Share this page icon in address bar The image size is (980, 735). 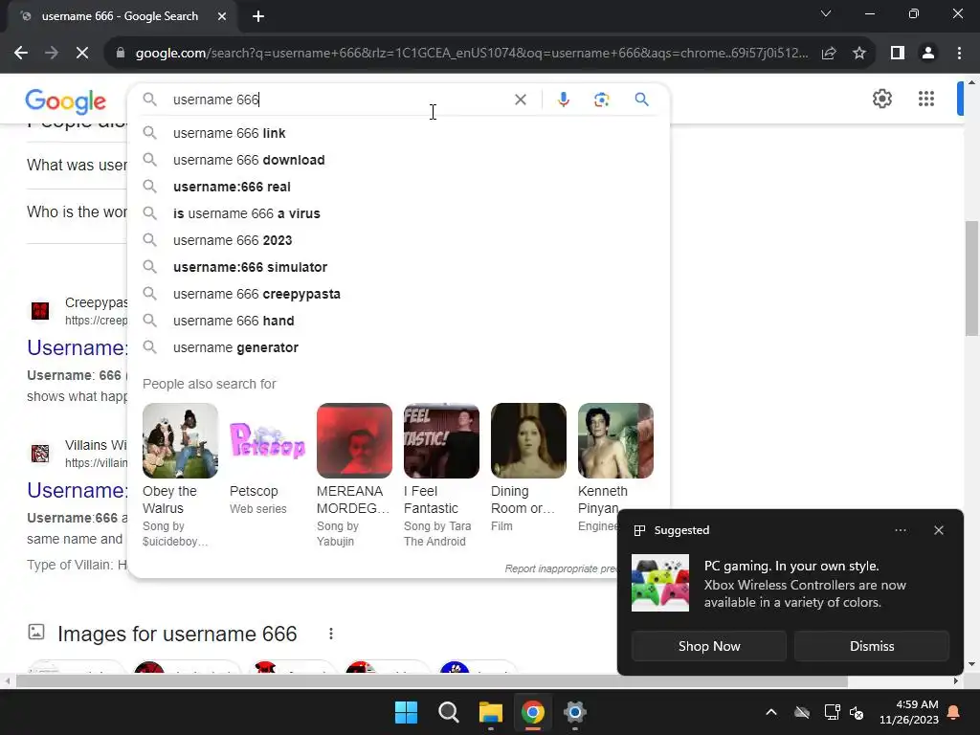pos(829,54)
